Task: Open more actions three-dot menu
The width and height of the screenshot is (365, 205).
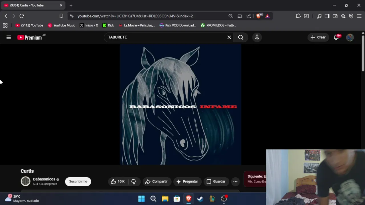Action: pyautogui.click(x=235, y=181)
